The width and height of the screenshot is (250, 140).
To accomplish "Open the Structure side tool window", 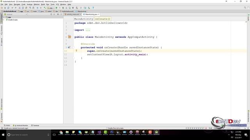I will [x=2, y=30].
